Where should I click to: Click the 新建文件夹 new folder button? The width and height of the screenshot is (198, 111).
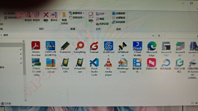click(x=64, y=19)
